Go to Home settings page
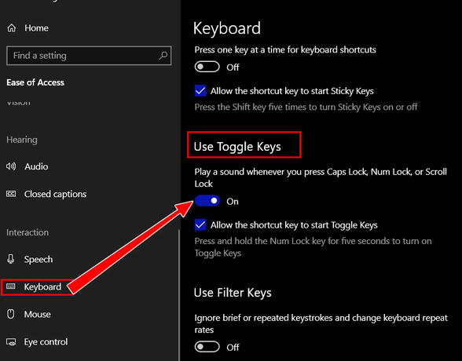 point(36,28)
